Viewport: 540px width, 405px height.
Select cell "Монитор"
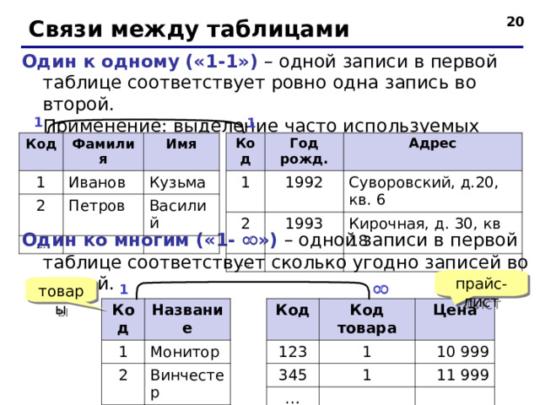(x=187, y=352)
